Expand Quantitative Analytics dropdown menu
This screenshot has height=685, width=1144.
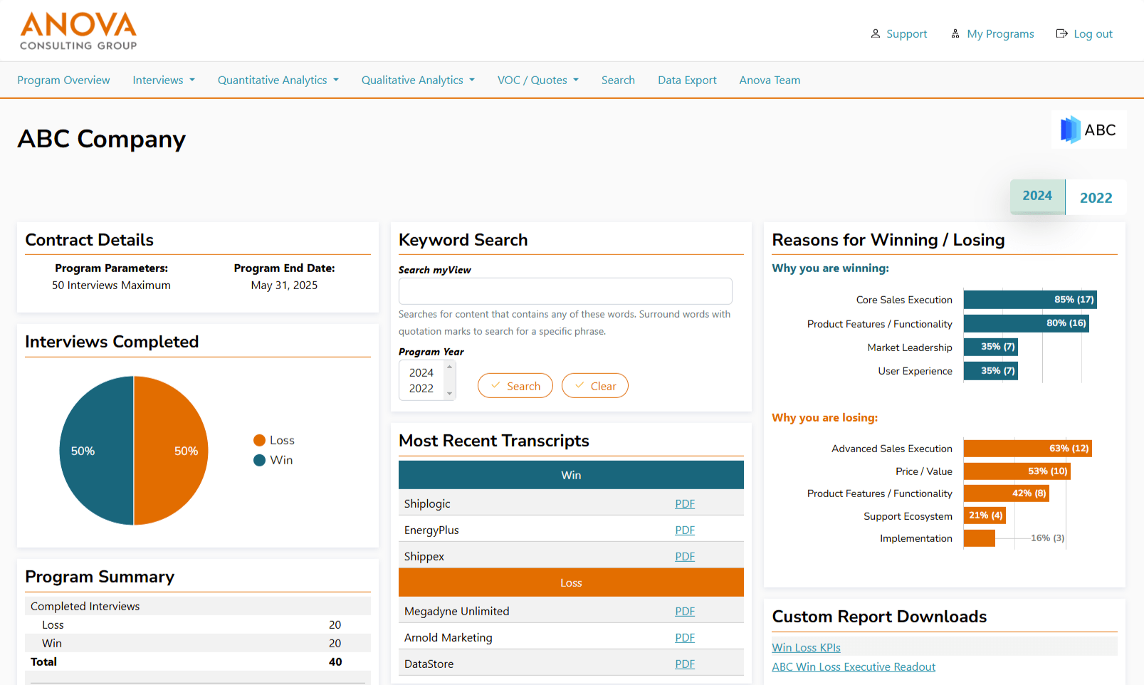click(278, 80)
